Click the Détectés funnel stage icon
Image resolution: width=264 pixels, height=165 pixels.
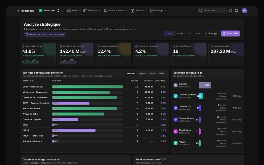point(176,85)
